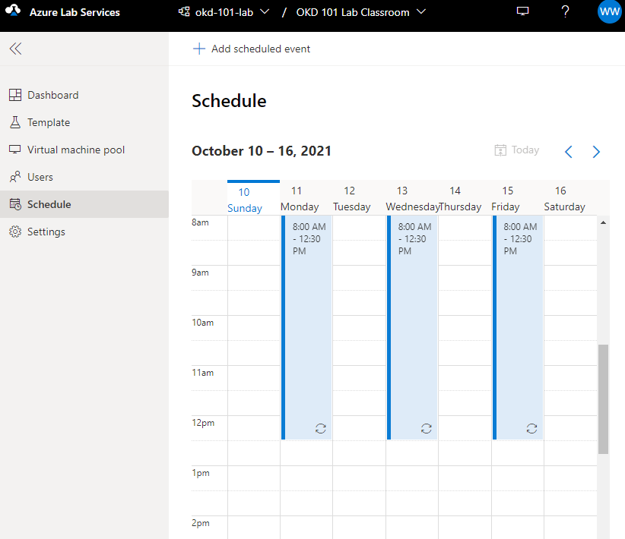Viewport: 625px width, 539px height.
Task: Jump to Today in the calendar
Action: coord(517,150)
